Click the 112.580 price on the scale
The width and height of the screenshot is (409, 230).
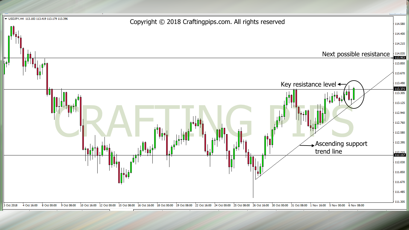pyautogui.click(x=400, y=133)
